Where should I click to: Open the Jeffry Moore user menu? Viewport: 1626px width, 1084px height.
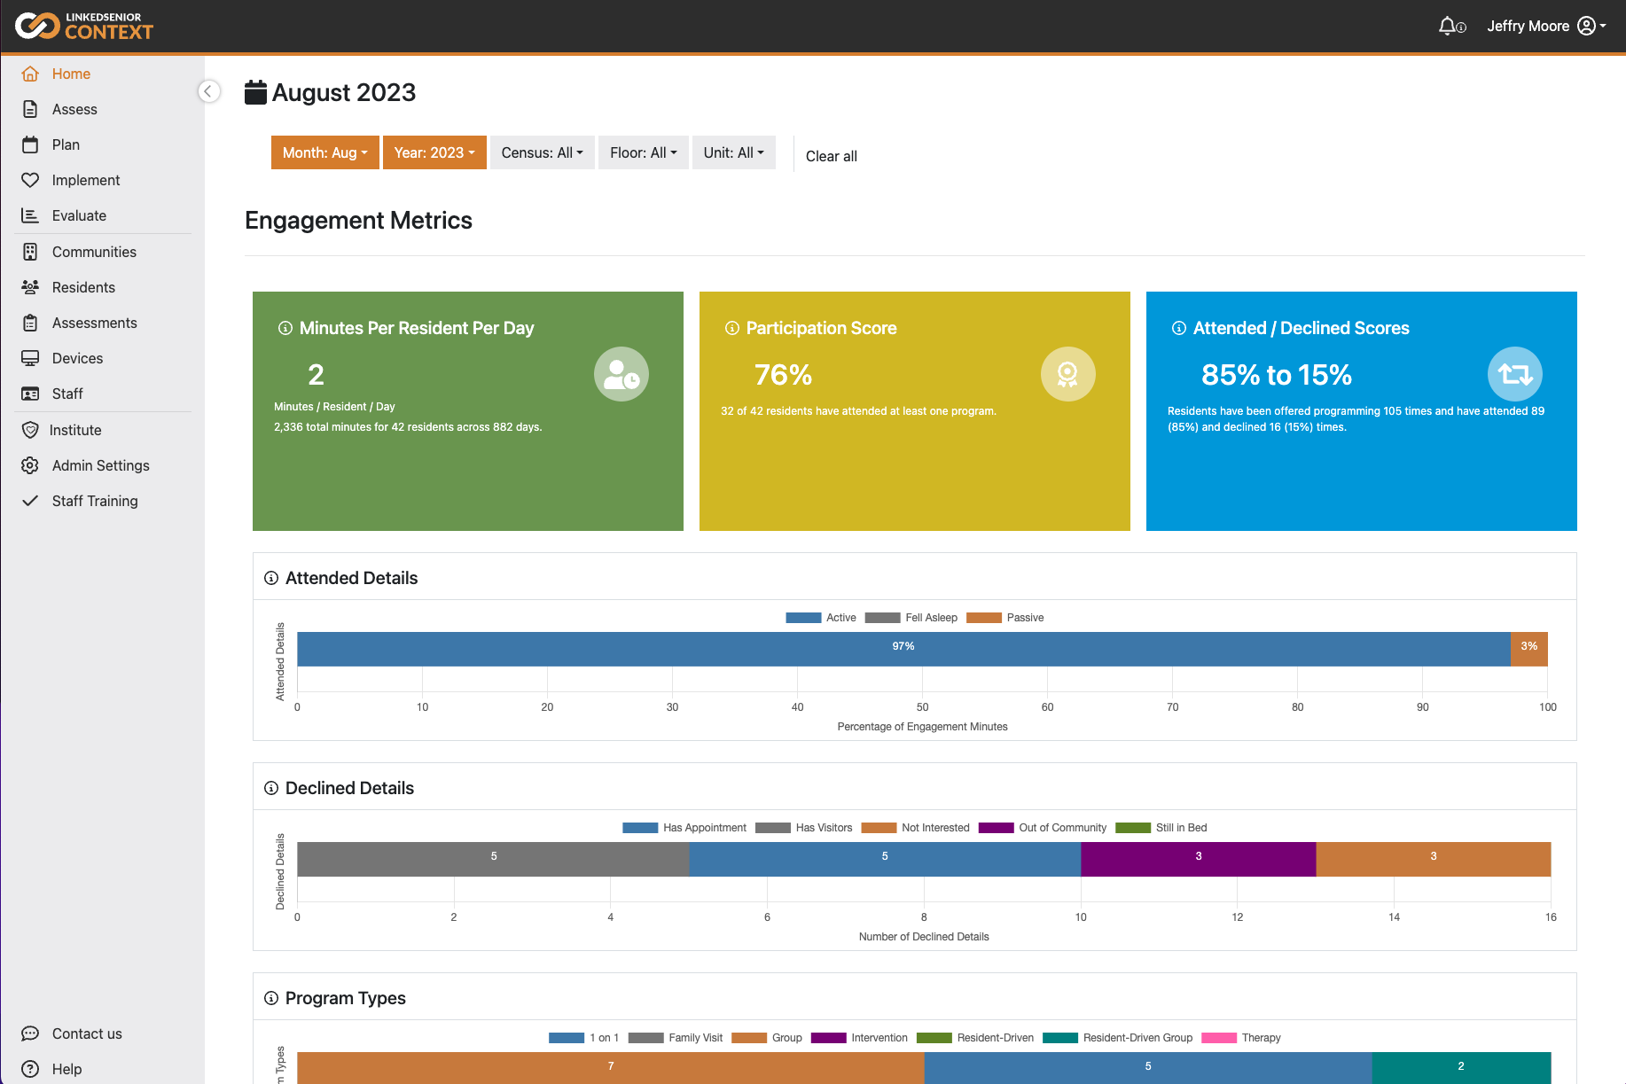pyautogui.click(x=1545, y=26)
